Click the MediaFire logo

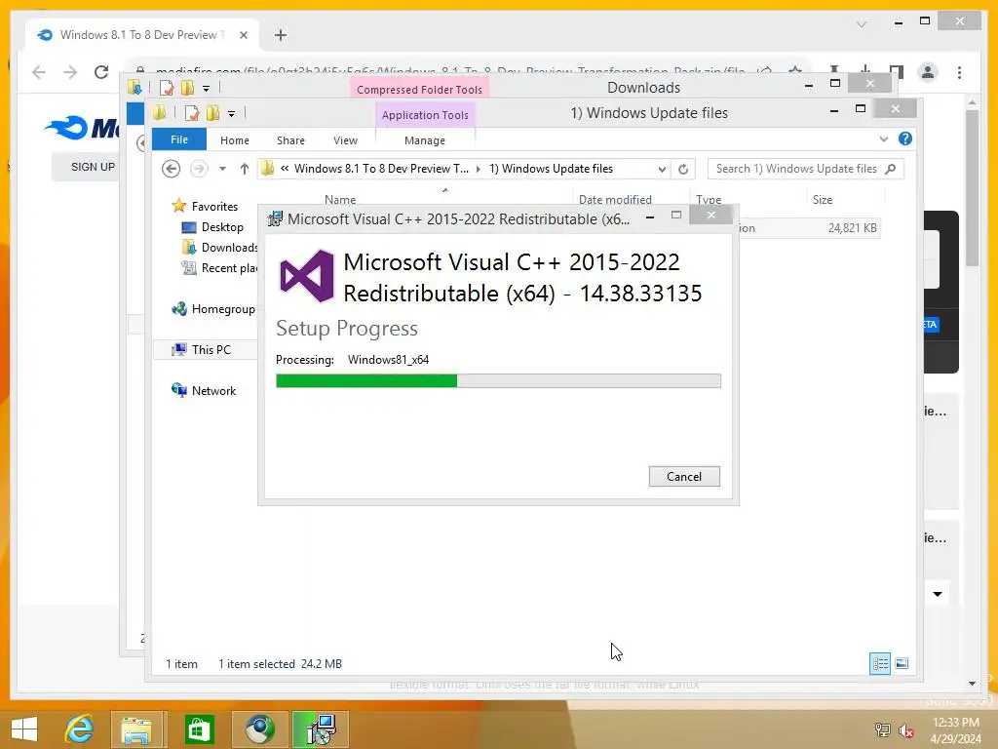pos(82,128)
